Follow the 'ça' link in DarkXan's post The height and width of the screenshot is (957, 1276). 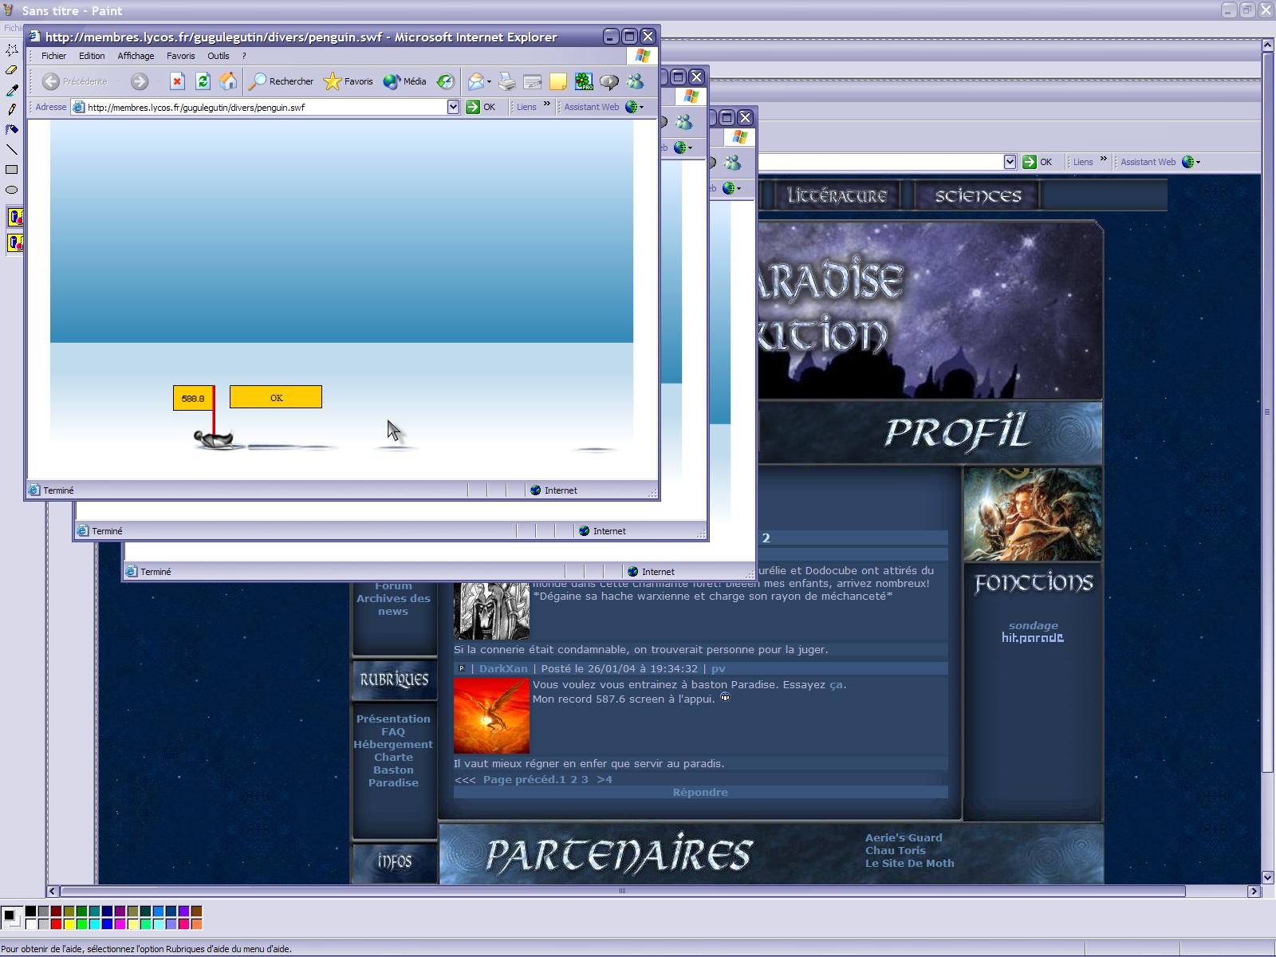pos(836,684)
